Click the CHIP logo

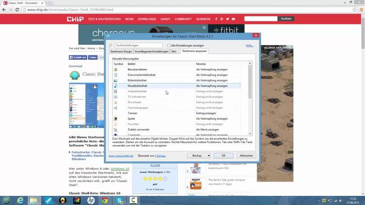(x=75, y=19)
